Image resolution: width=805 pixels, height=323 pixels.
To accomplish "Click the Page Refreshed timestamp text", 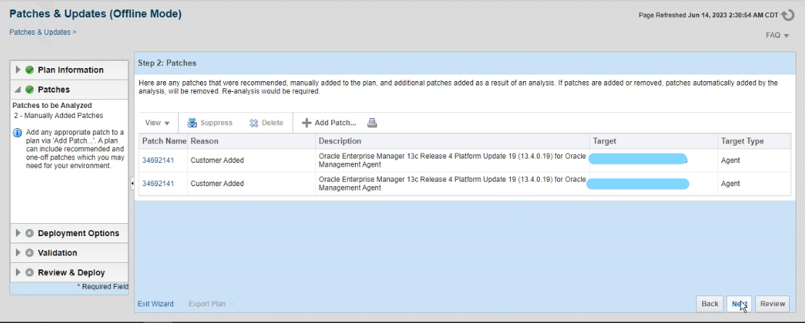I will (x=709, y=15).
